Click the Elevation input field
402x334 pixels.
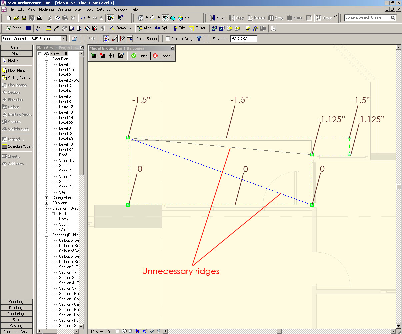(x=244, y=39)
